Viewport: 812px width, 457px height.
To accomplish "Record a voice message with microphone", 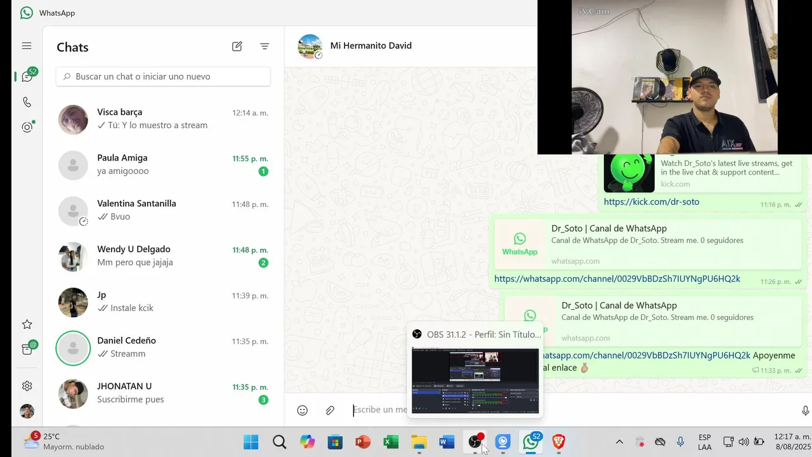I will tap(805, 411).
